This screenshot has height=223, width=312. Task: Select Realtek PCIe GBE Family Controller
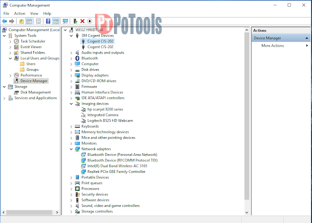pyautogui.click(x=117, y=172)
